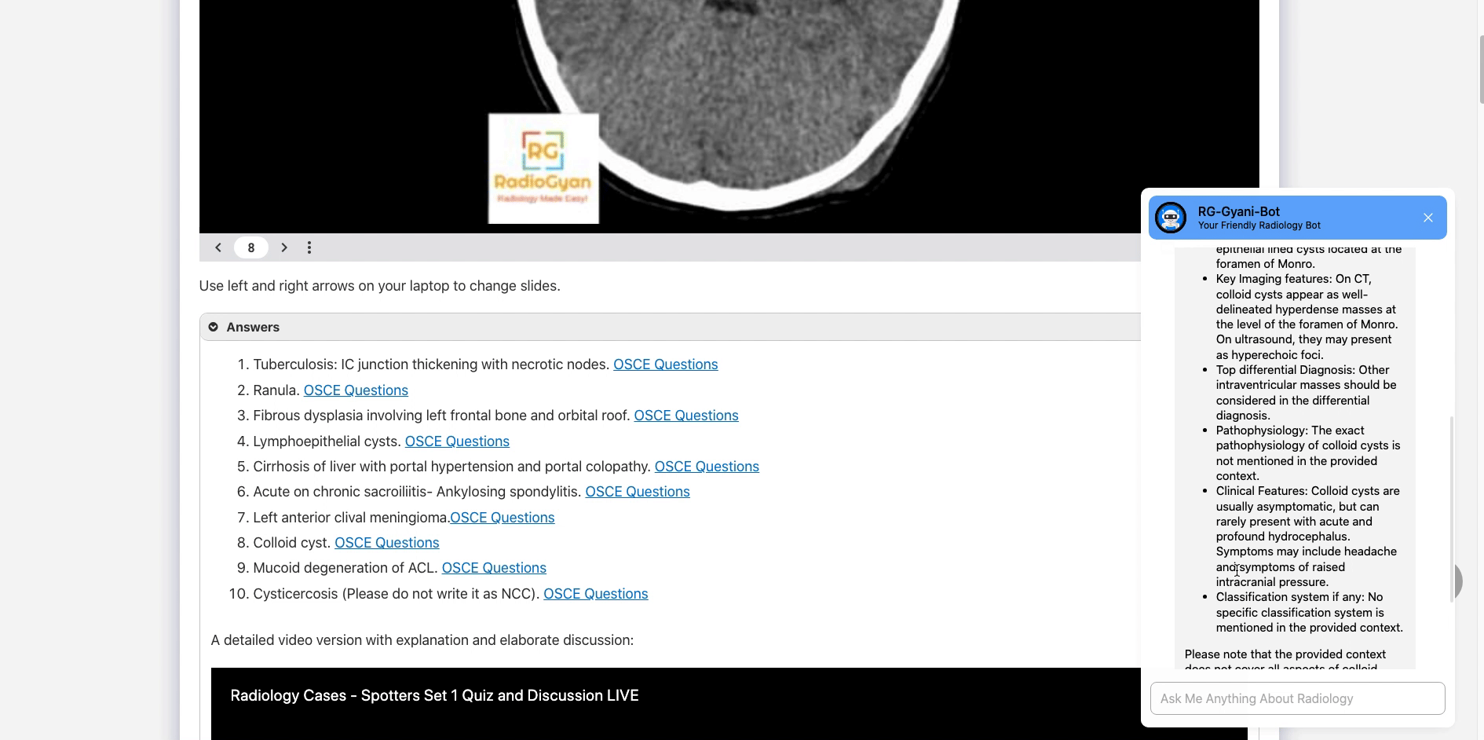Open slideshow three-dot options menu
Screen dimensions: 1484x740
309,247
